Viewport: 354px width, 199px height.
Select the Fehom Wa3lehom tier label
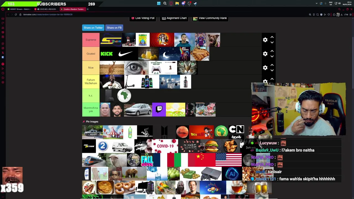point(91,82)
